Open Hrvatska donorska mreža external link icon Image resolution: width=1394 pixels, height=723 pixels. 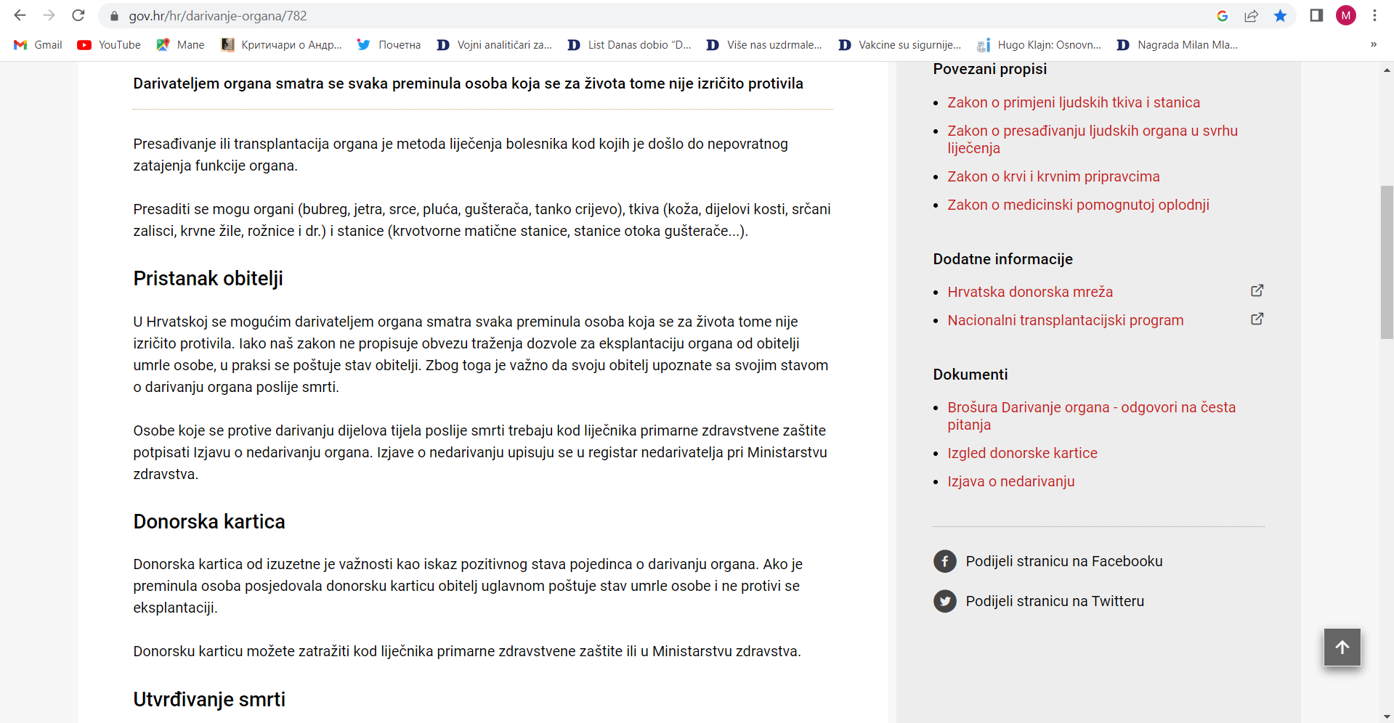click(1257, 290)
